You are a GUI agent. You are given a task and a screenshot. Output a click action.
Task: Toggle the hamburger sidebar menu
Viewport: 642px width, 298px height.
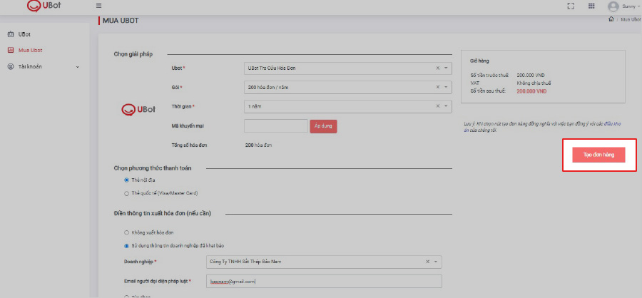pyautogui.click(x=98, y=6)
